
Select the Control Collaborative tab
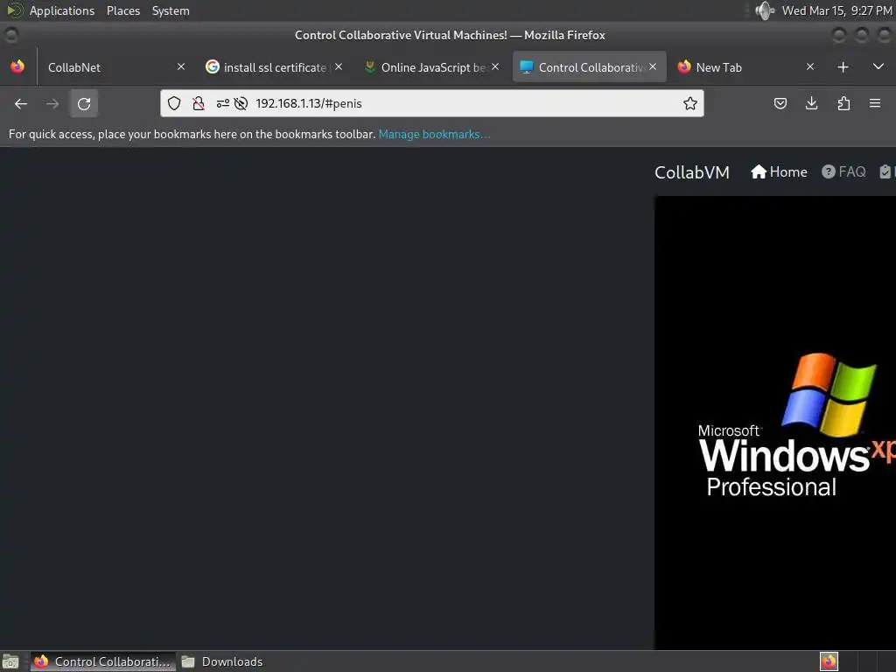589,67
